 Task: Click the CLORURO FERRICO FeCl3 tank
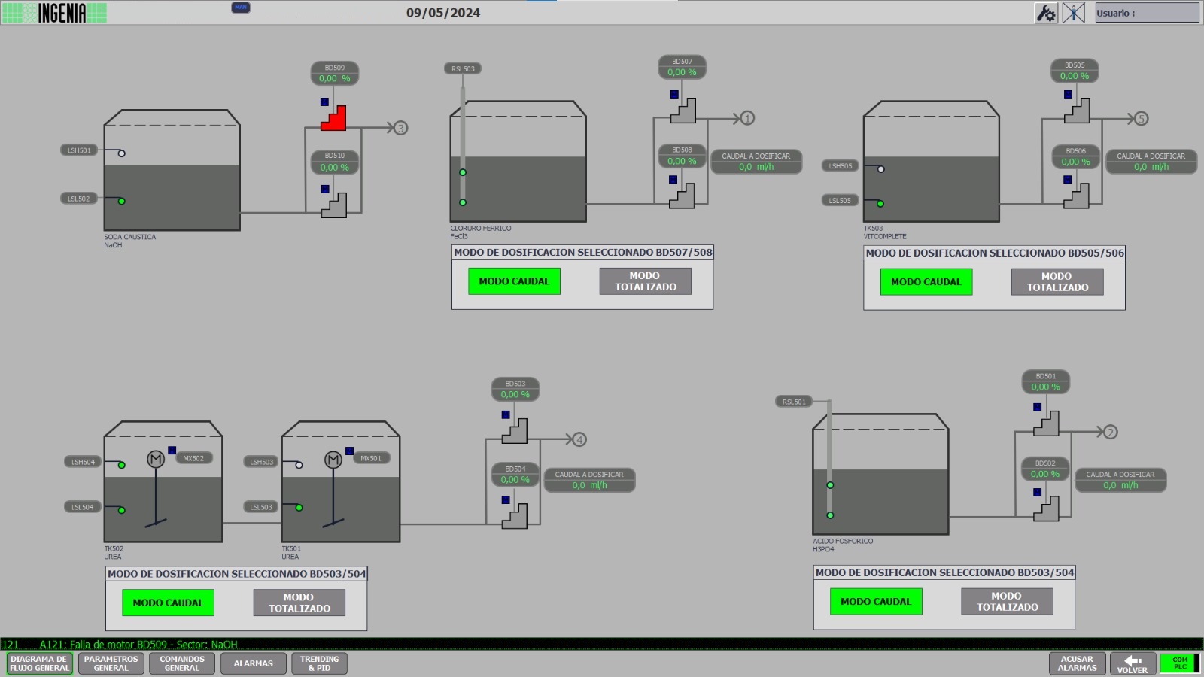pyautogui.click(x=518, y=162)
